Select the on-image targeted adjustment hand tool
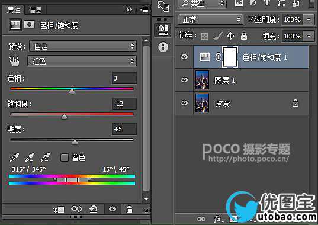 point(14,61)
